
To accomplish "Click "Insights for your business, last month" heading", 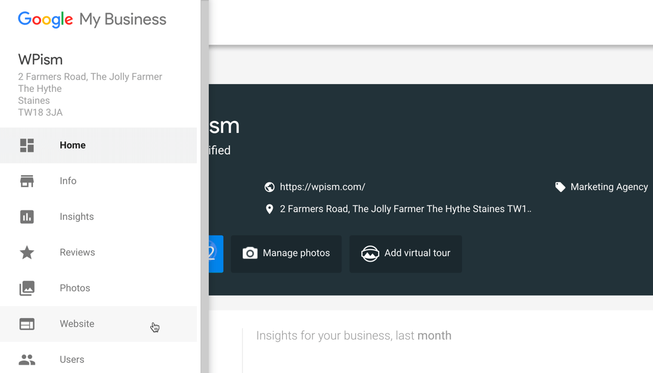I will (354, 335).
